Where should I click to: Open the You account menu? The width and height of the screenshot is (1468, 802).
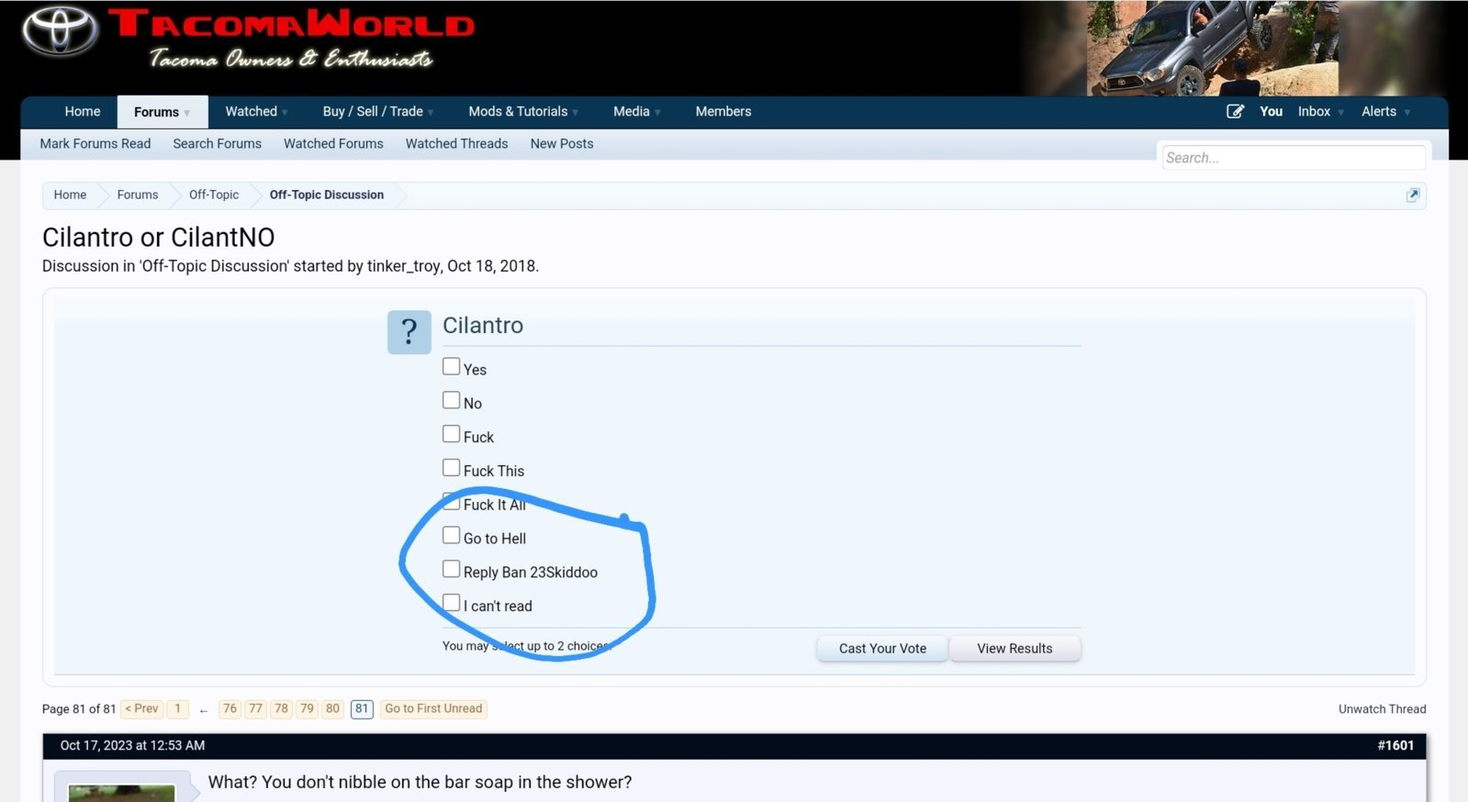(x=1271, y=111)
